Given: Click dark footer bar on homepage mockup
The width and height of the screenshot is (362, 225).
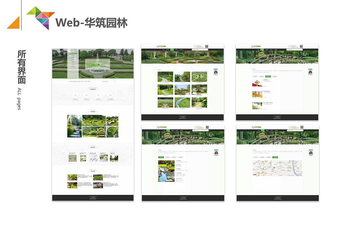Looking at the screenshot, I should (x=93, y=198).
